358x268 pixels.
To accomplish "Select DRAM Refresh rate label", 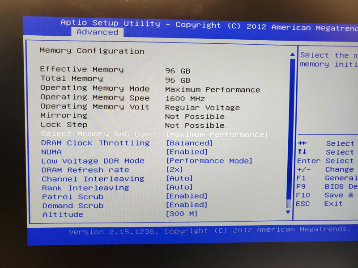I will point(85,170).
